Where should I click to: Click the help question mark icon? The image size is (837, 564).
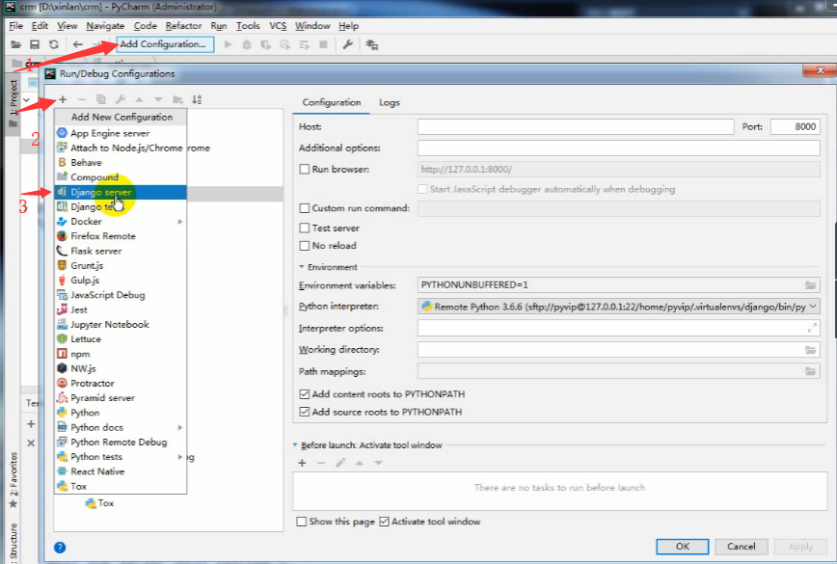point(60,547)
